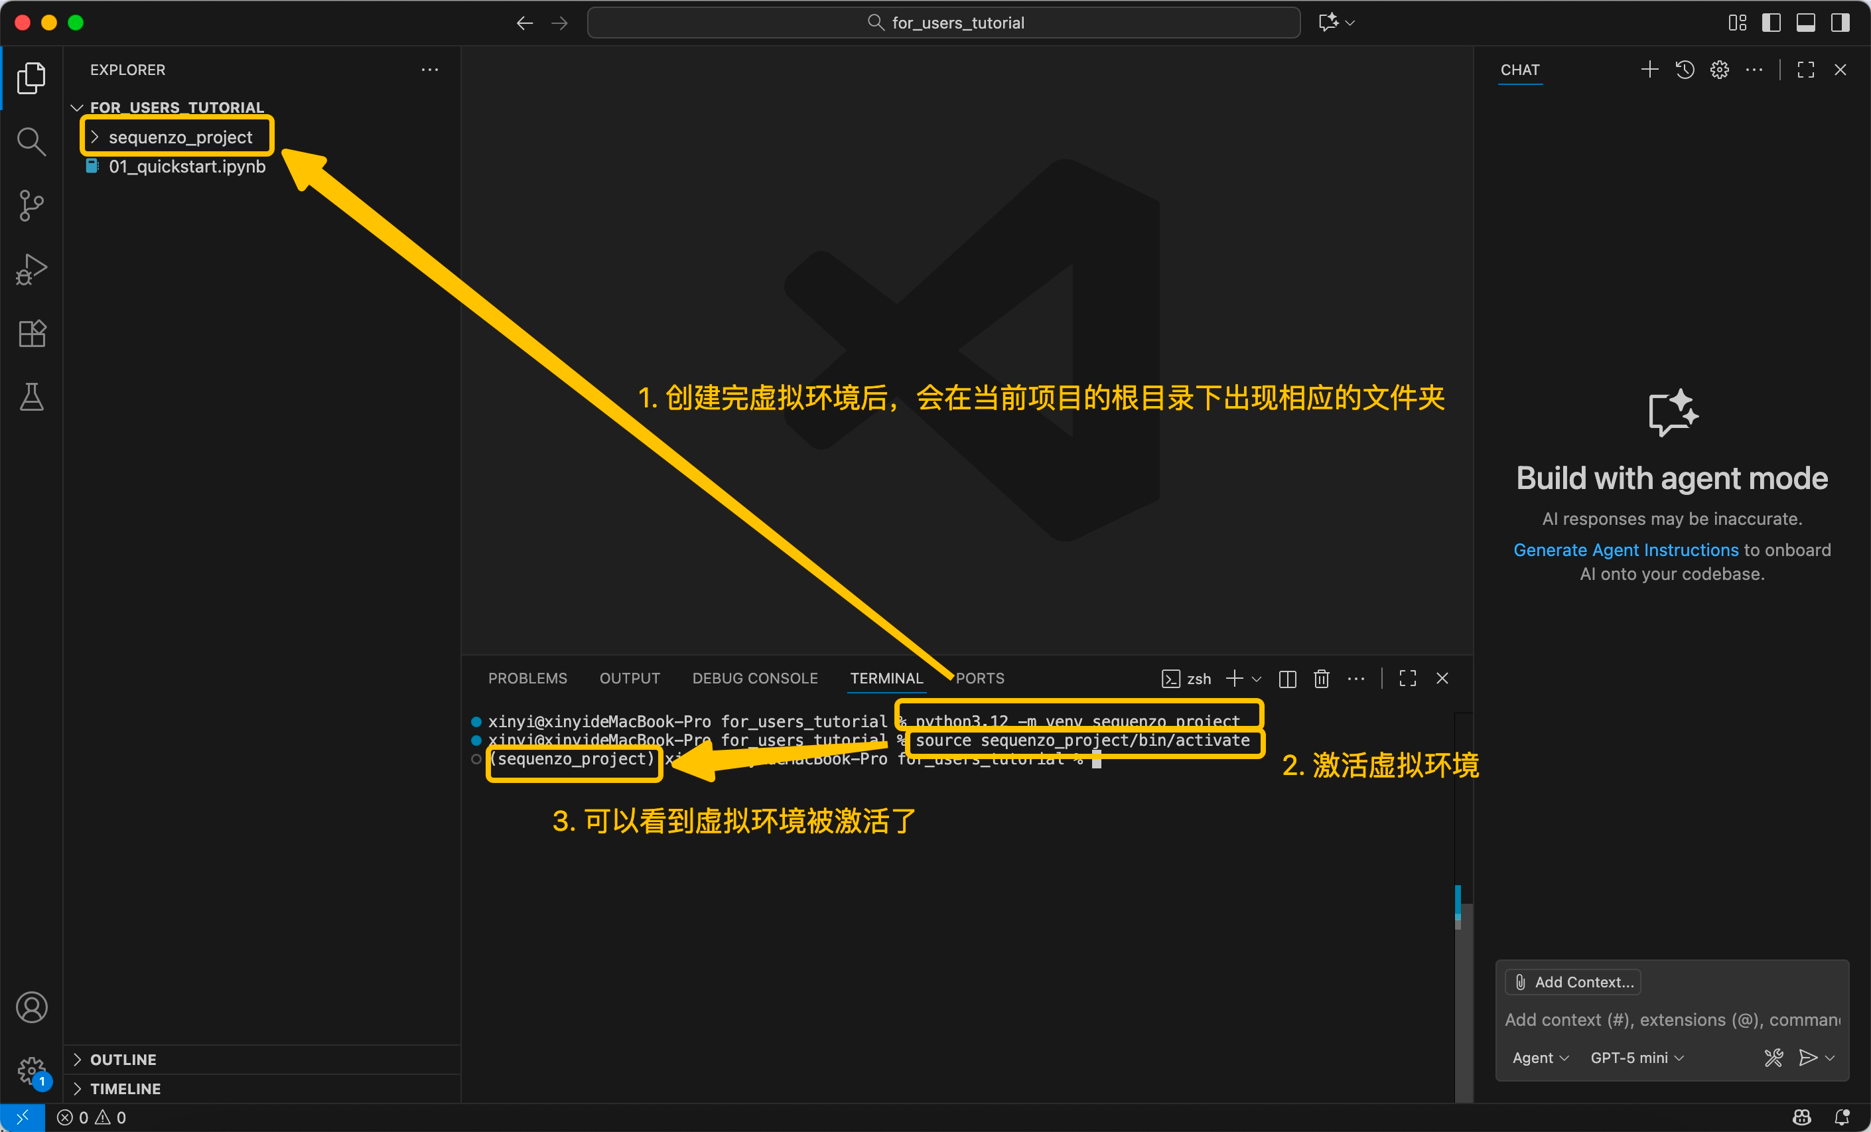Open the Extensions view

(31, 332)
